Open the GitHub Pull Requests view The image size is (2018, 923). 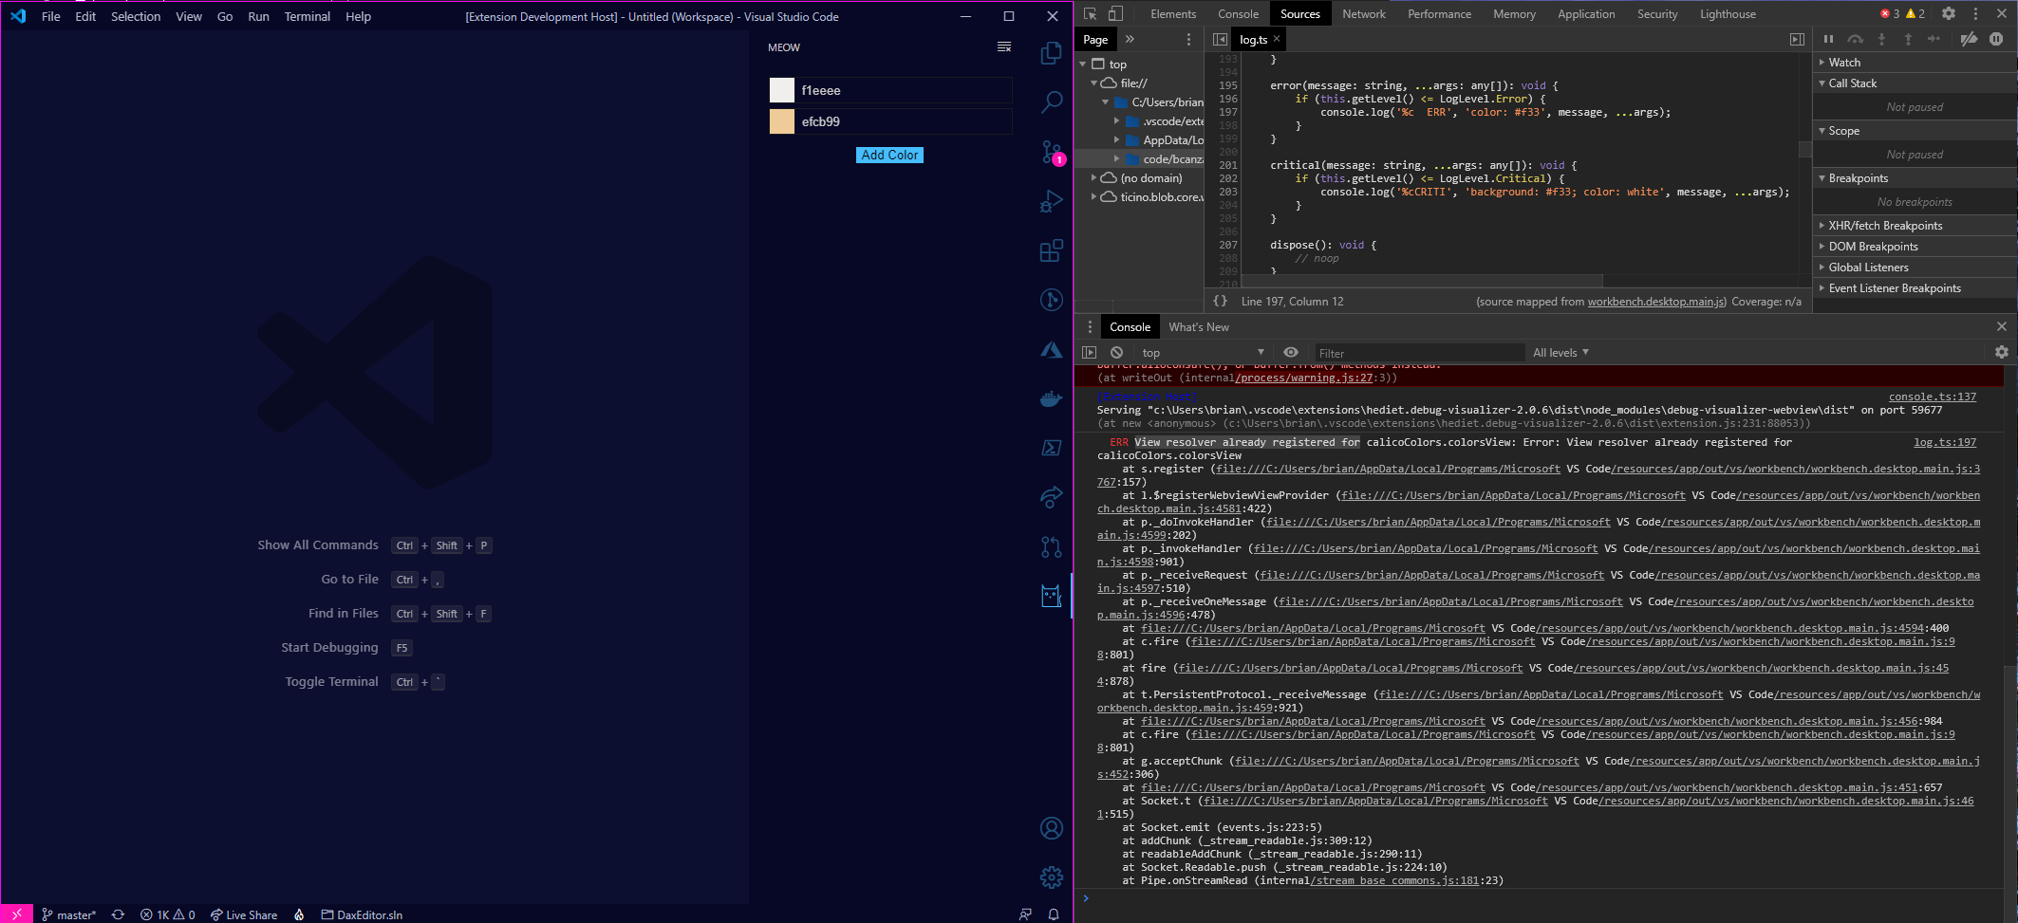coord(1051,546)
